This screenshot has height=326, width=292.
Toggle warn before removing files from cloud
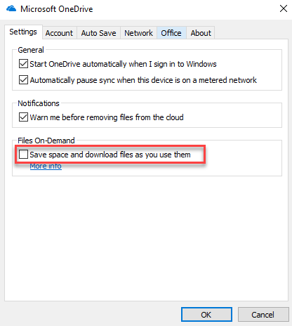tap(23, 117)
